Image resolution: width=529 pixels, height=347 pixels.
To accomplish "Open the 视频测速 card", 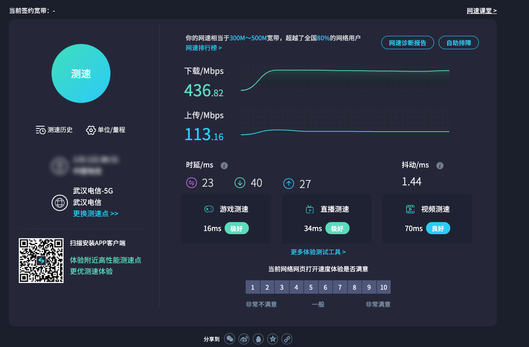I will tap(427, 219).
